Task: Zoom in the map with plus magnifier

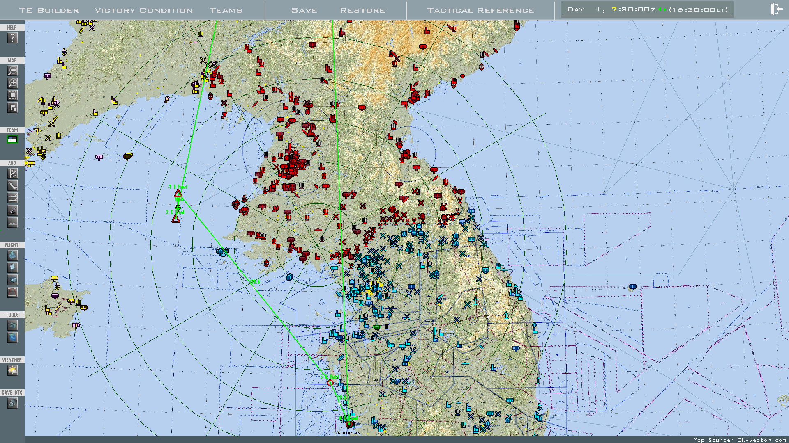Action: (x=12, y=83)
